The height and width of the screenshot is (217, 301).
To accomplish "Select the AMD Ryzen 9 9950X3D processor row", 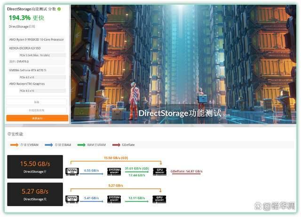I will coord(37,39).
